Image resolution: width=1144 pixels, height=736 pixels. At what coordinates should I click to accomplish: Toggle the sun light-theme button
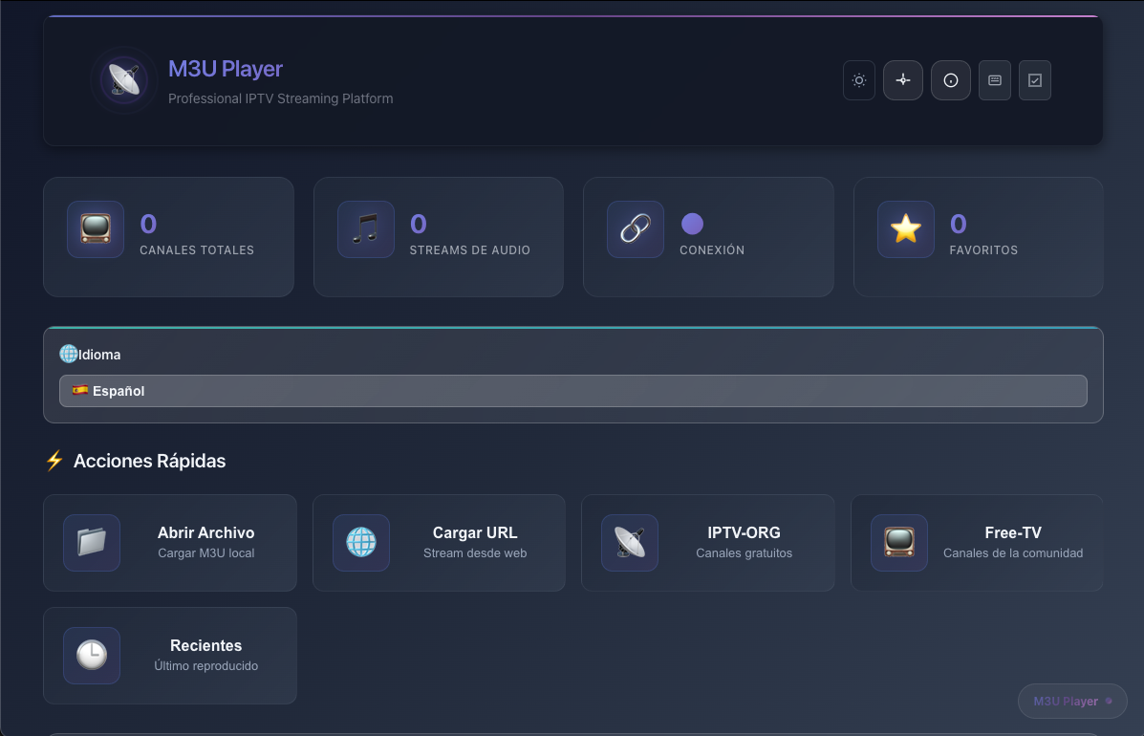(859, 80)
